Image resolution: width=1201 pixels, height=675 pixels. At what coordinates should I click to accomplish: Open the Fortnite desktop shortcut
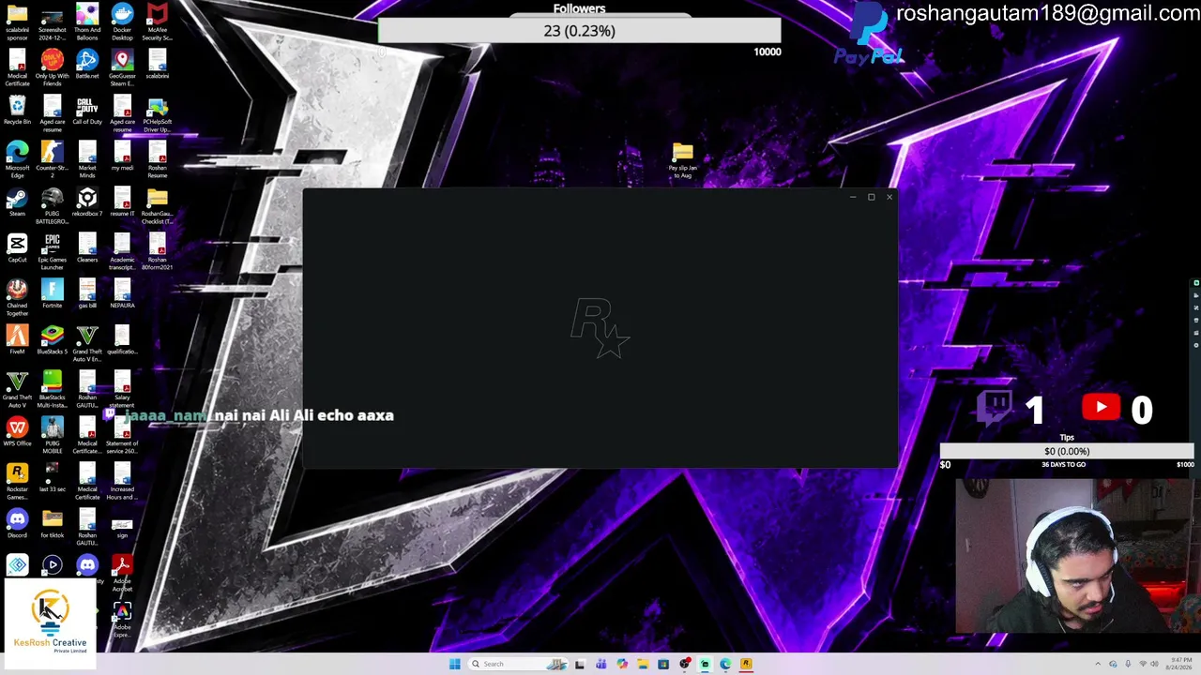(x=52, y=291)
